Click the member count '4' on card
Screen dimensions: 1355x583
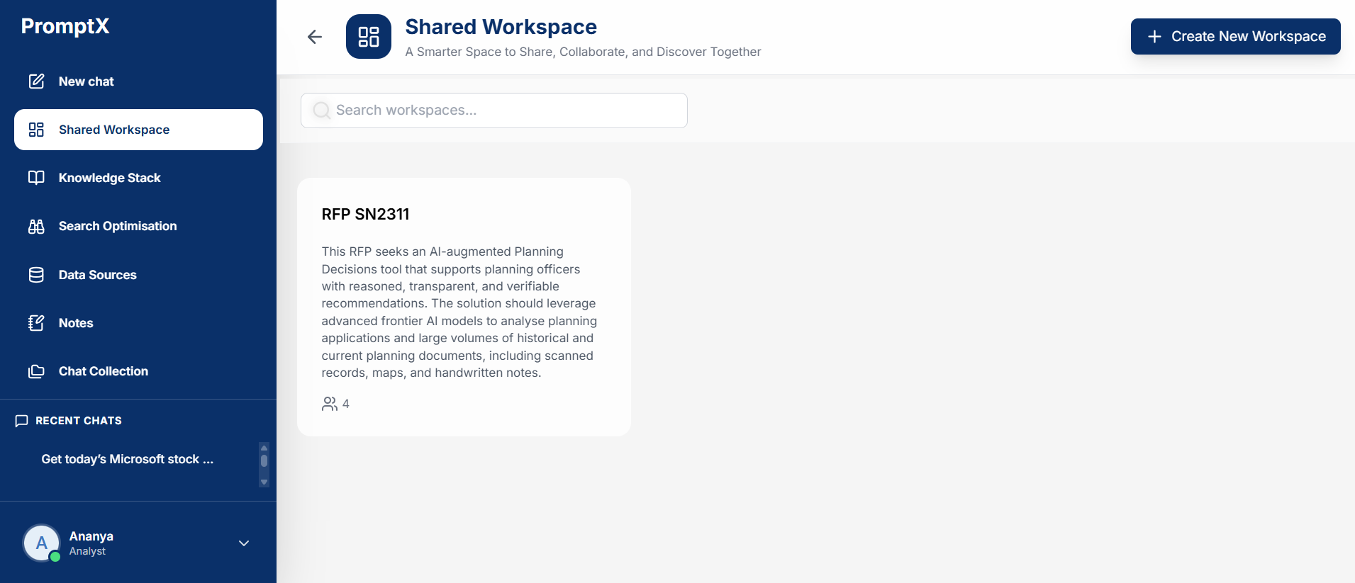(346, 404)
